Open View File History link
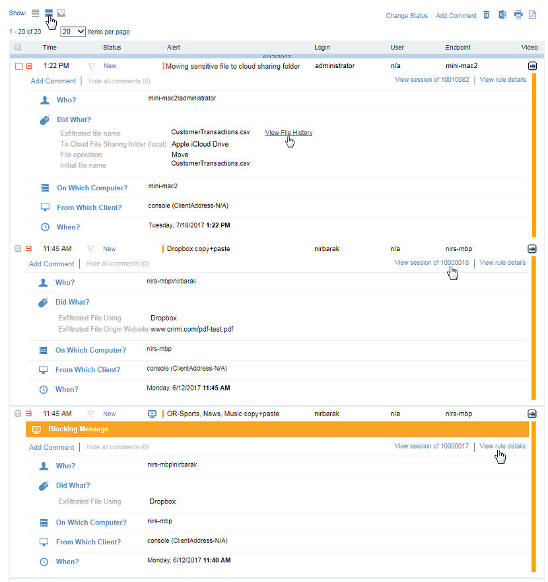Screen dimensions: 548x582 [289, 133]
